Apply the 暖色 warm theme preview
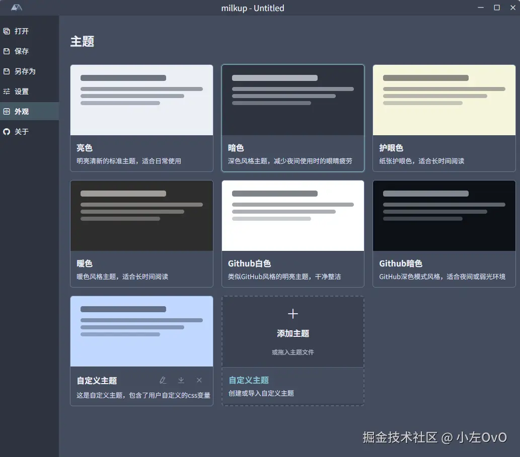This screenshot has height=457, width=520. [x=141, y=216]
